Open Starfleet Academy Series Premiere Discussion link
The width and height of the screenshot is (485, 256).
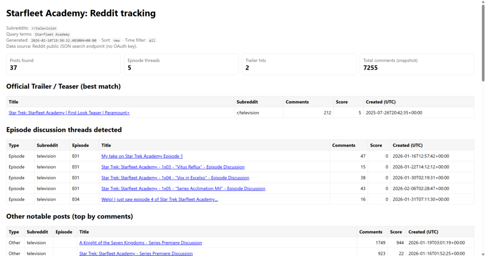[135, 254]
